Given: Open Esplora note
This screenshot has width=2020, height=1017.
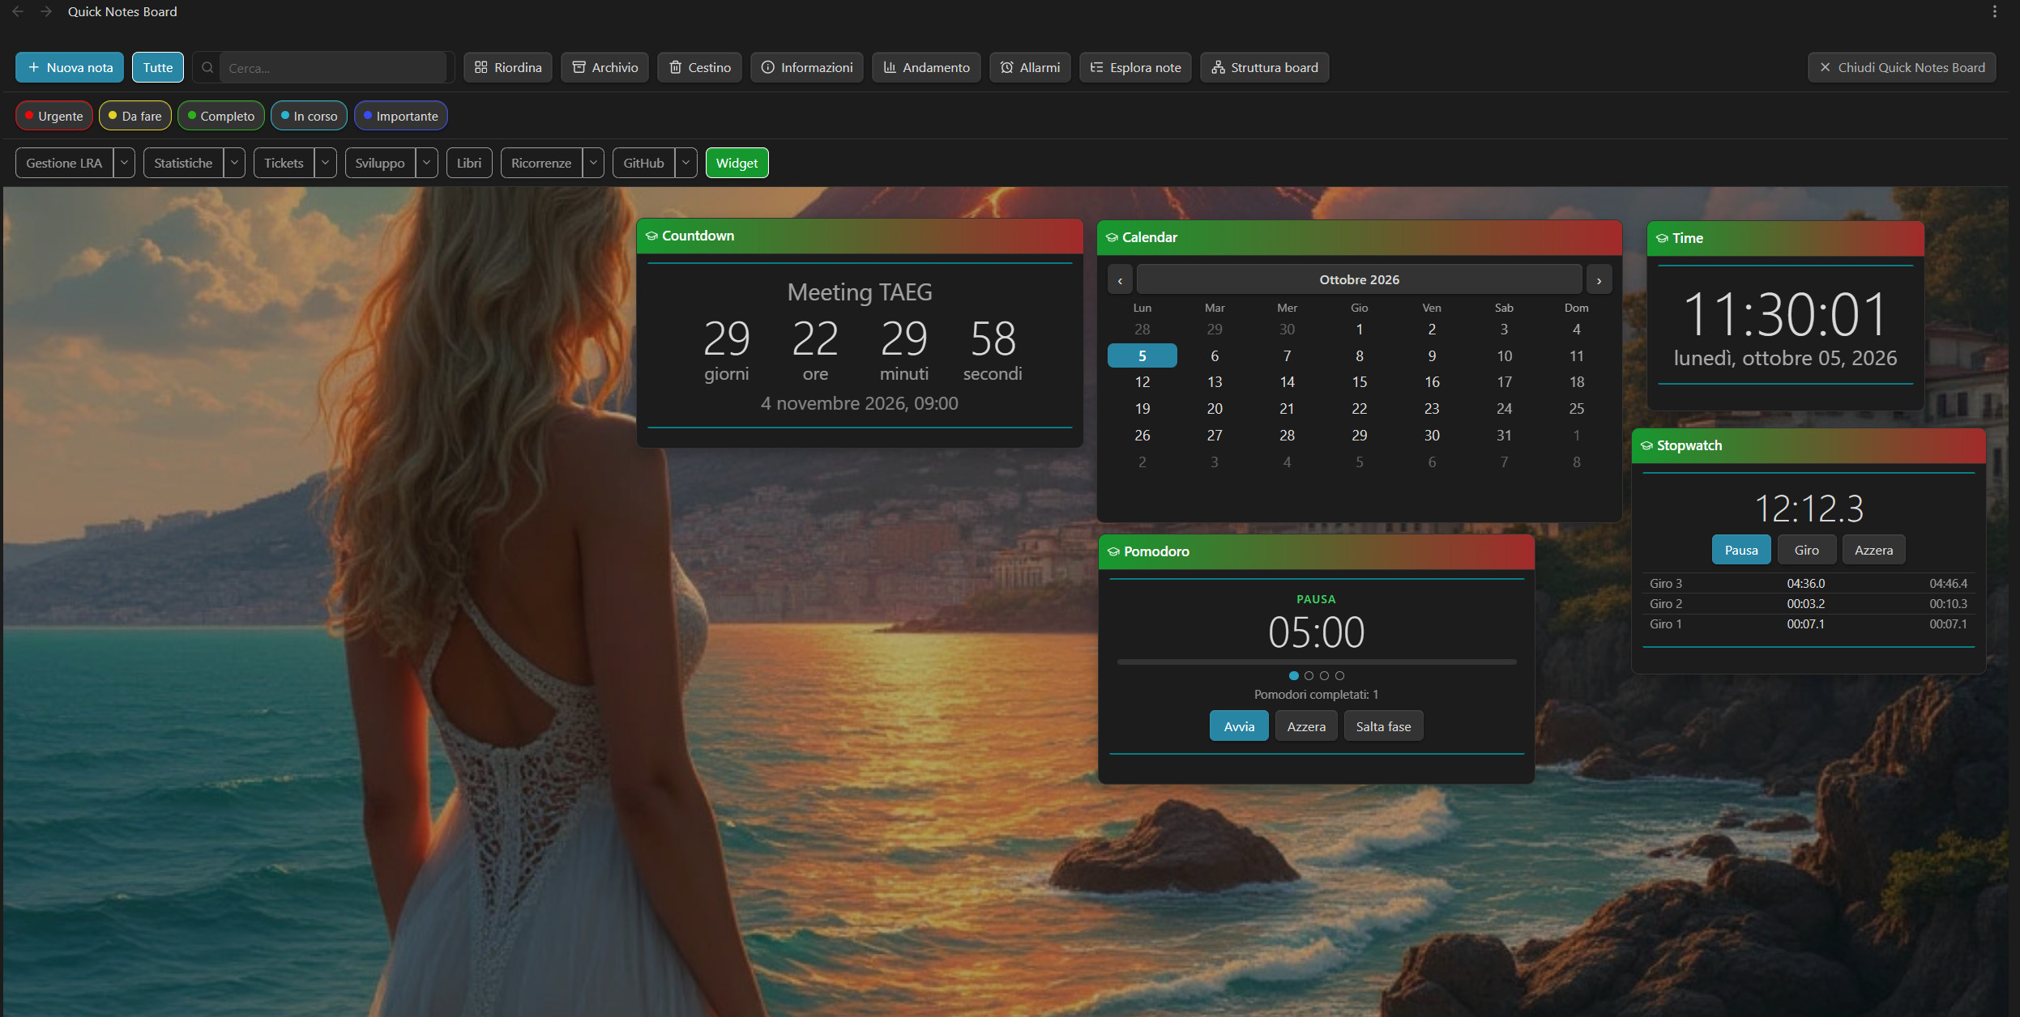Looking at the screenshot, I should pos(1135,67).
